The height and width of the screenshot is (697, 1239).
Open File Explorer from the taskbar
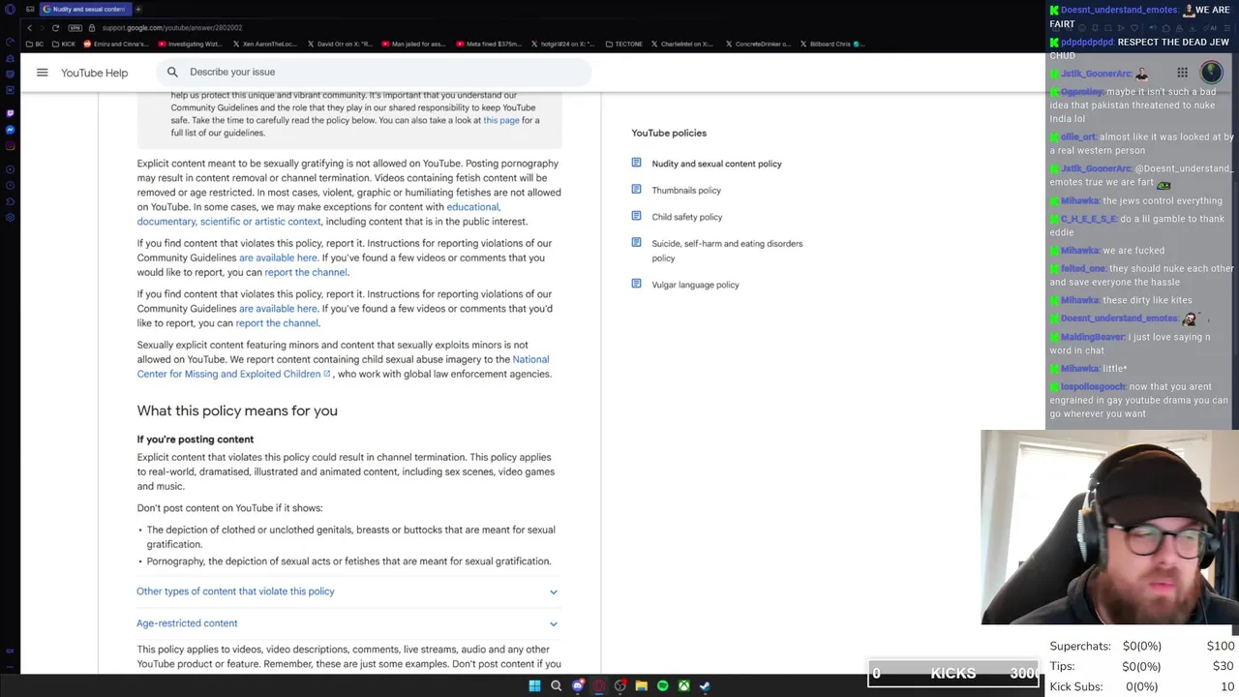tap(641, 685)
